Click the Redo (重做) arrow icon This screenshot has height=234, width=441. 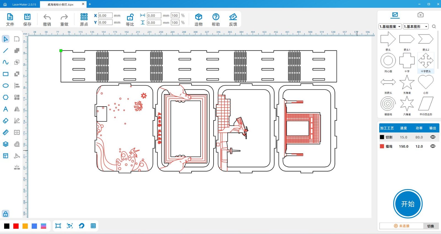64,17
